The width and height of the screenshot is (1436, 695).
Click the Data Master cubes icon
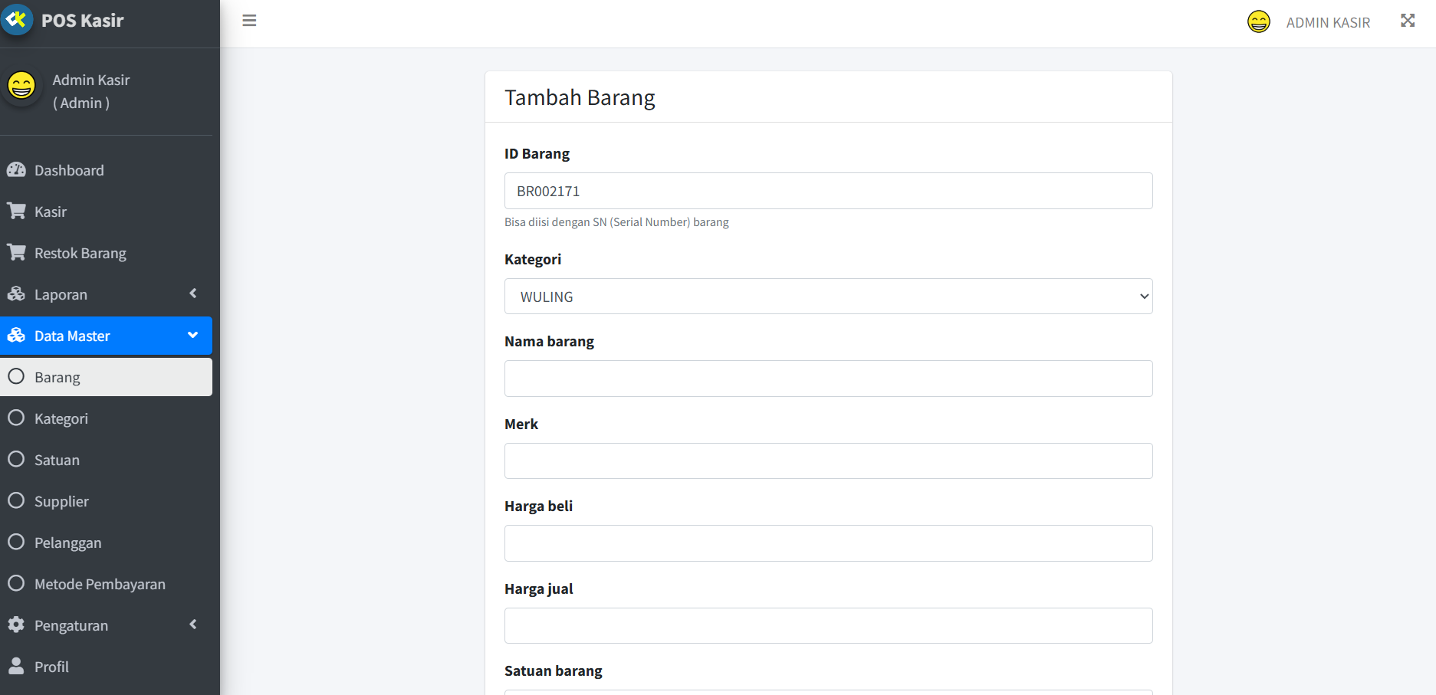click(16, 335)
